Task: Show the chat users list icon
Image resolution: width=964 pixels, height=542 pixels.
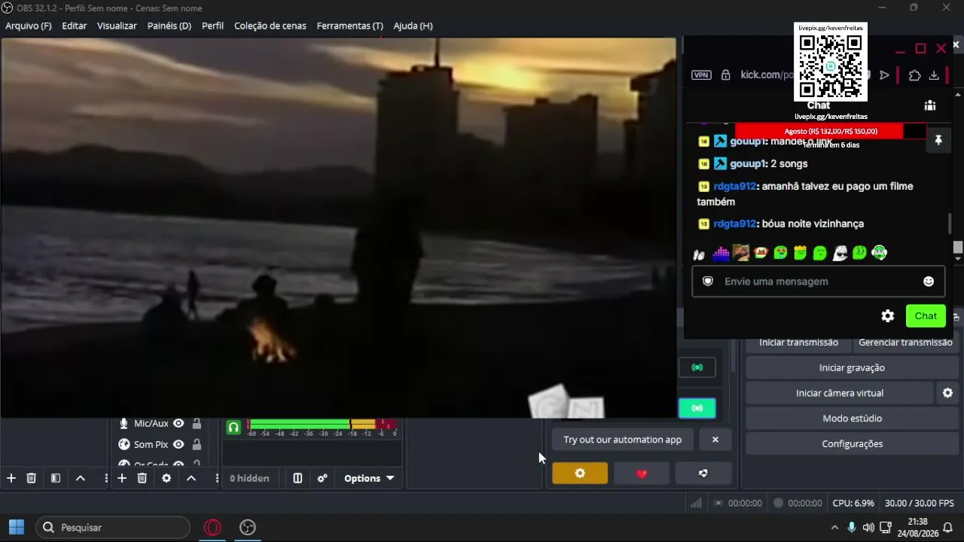Action: [930, 105]
